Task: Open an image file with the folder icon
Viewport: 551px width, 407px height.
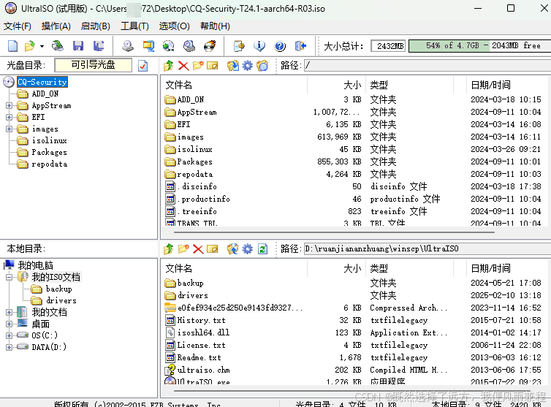Action: tap(30, 46)
